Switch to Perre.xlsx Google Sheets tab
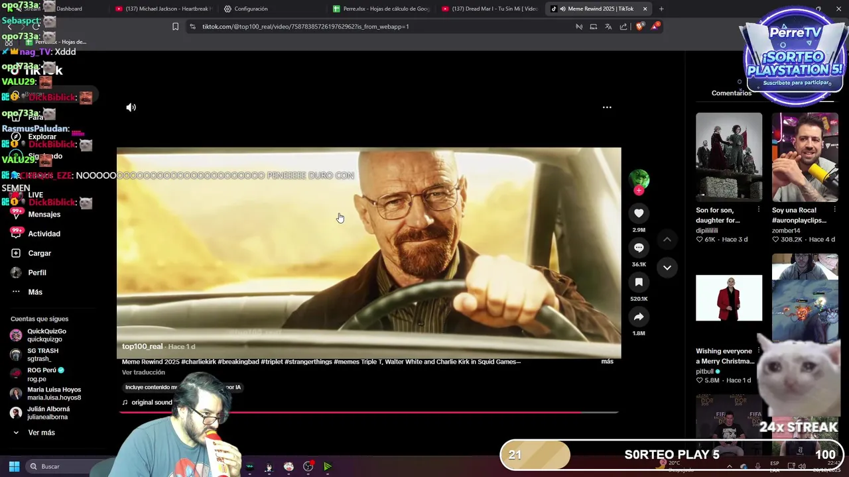This screenshot has height=477, width=849. click(x=381, y=9)
